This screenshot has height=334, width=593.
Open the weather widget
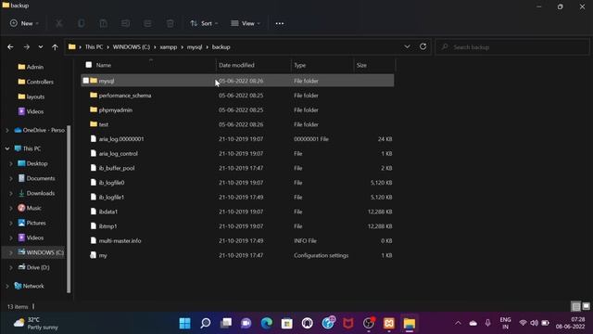[x=36, y=323]
